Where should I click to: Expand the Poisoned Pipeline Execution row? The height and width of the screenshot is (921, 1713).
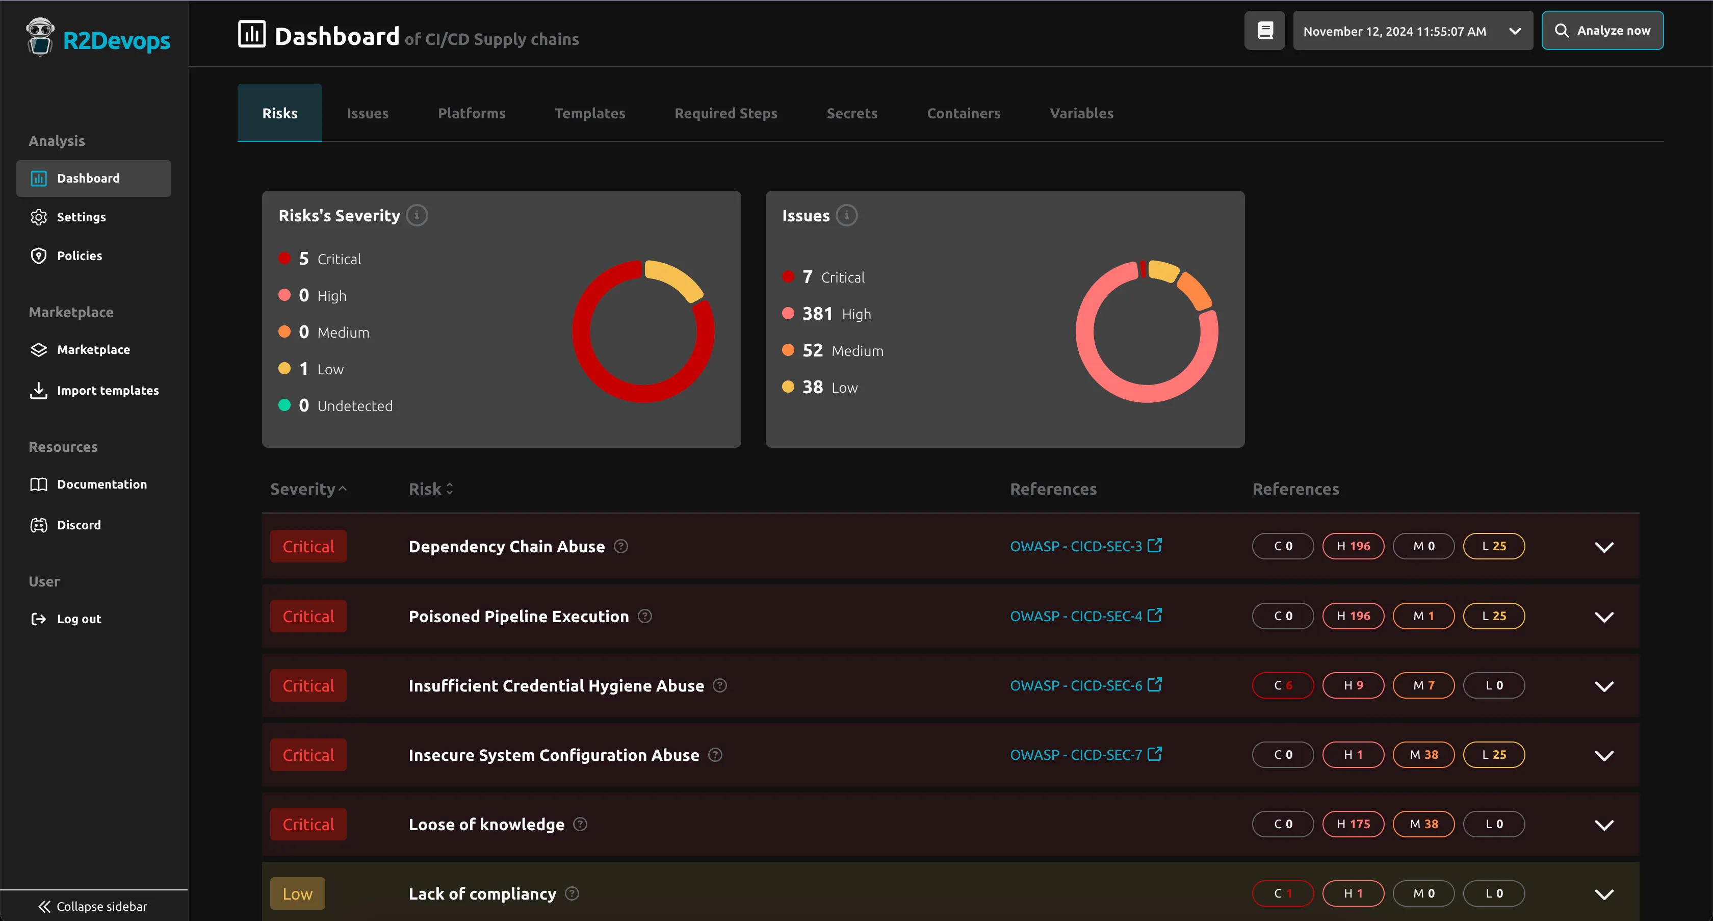click(x=1603, y=617)
